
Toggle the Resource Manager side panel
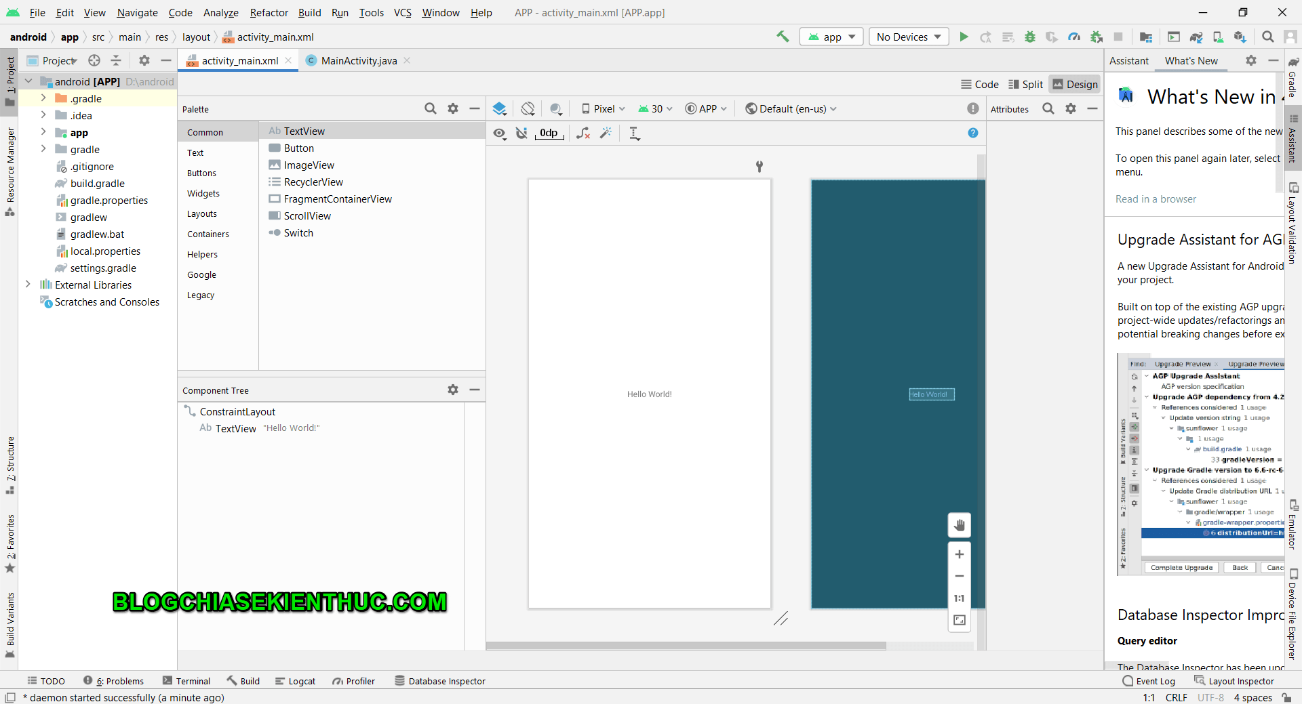pos(10,172)
